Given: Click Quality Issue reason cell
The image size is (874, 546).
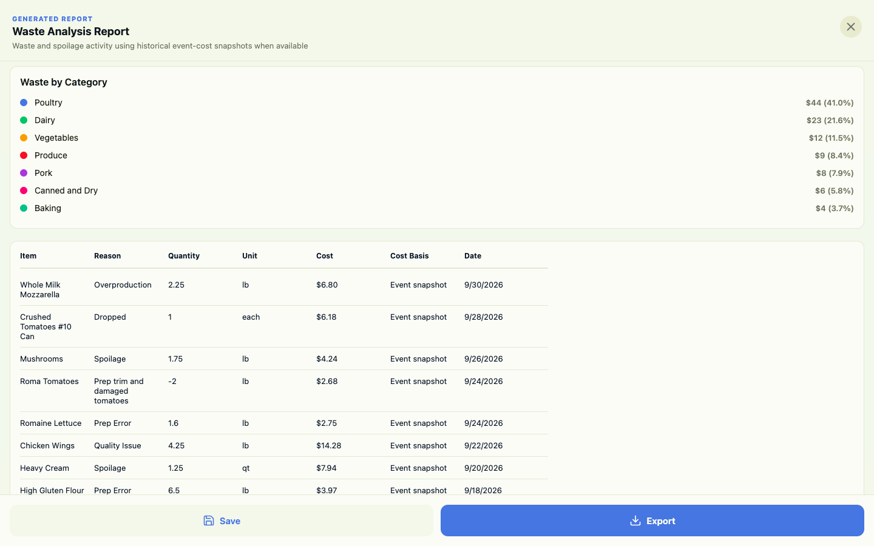Looking at the screenshot, I should [118, 445].
